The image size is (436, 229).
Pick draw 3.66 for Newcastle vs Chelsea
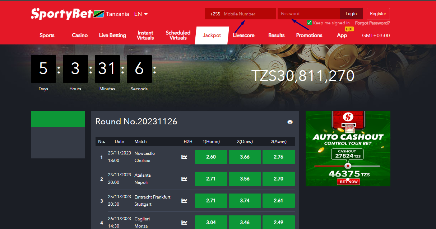pyautogui.click(x=245, y=157)
